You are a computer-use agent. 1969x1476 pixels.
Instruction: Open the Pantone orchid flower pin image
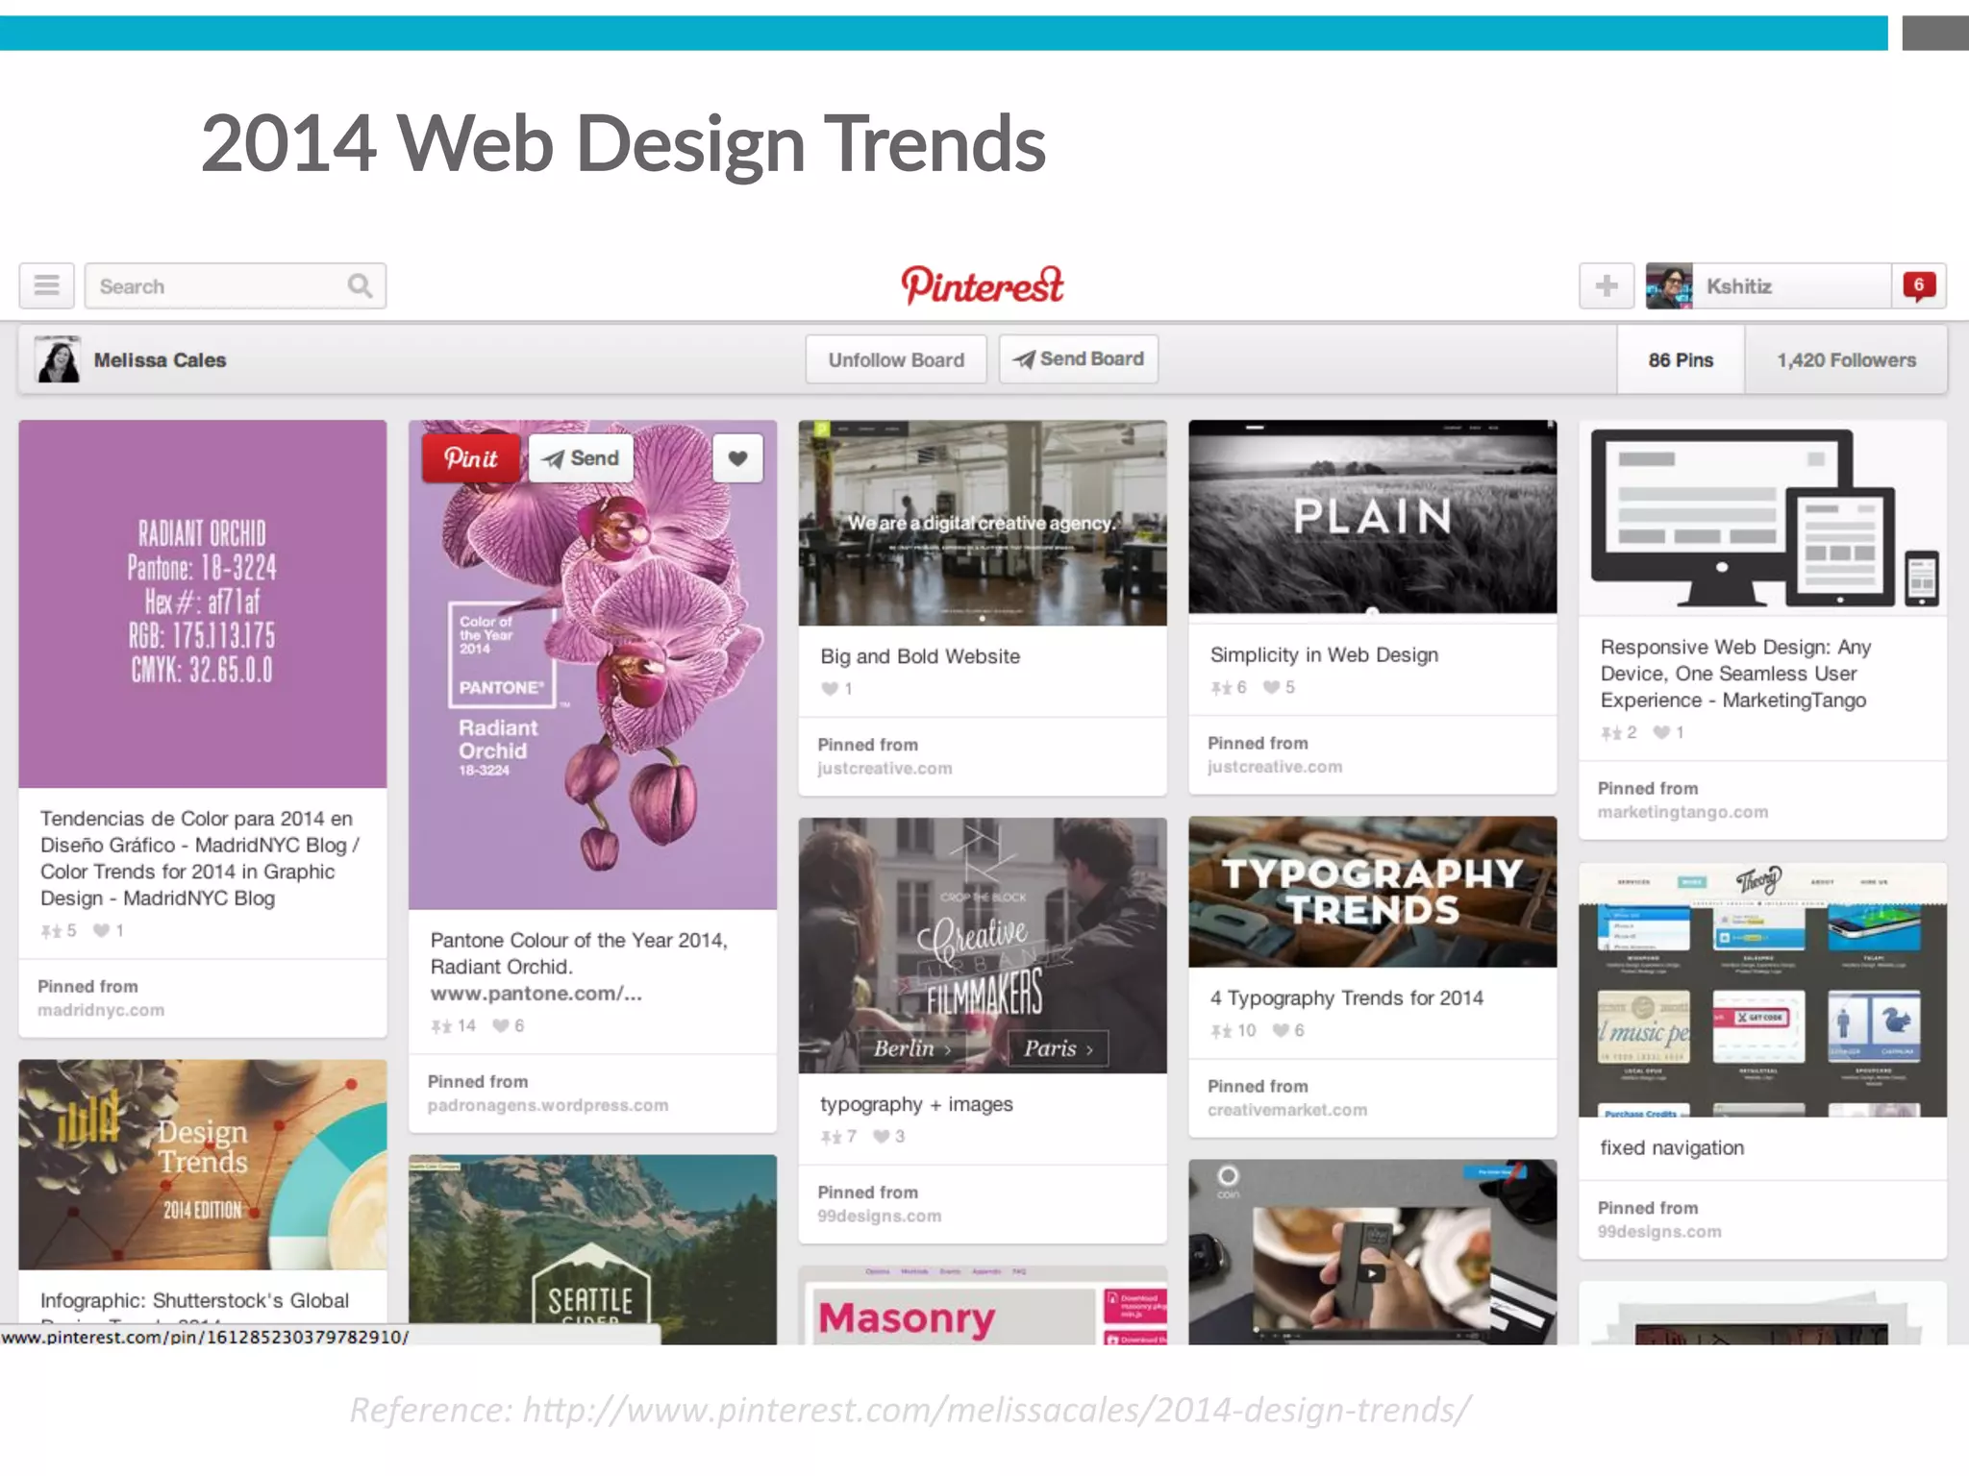pos(592,665)
